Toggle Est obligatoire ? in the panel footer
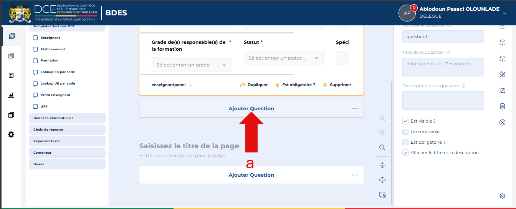The width and height of the screenshot is (516, 209). [295, 85]
